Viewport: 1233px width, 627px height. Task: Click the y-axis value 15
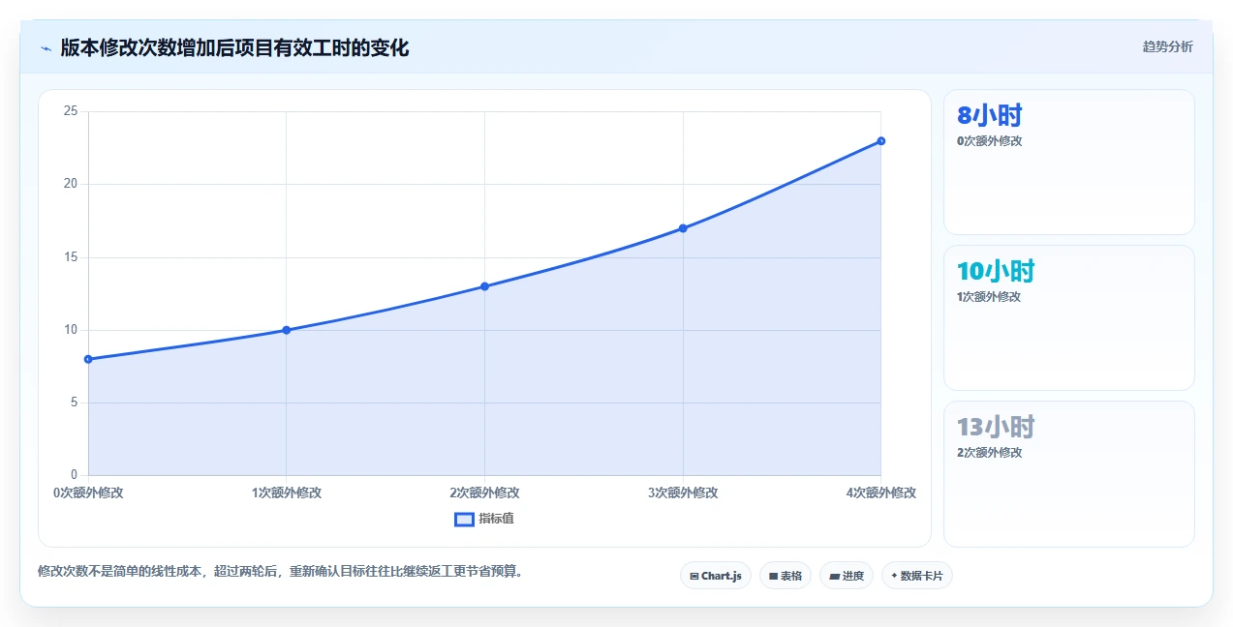pyautogui.click(x=71, y=257)
